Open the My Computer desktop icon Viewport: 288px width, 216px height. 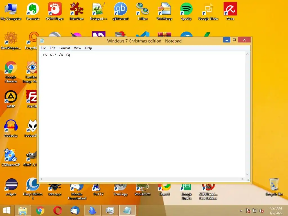[x=11, y=11]
